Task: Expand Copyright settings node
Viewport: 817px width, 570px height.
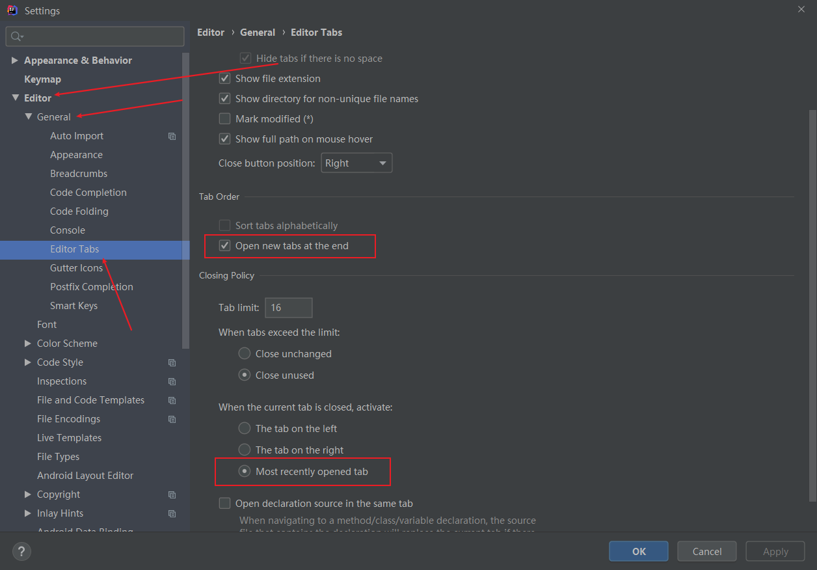Action: click(x=28, y=495)
